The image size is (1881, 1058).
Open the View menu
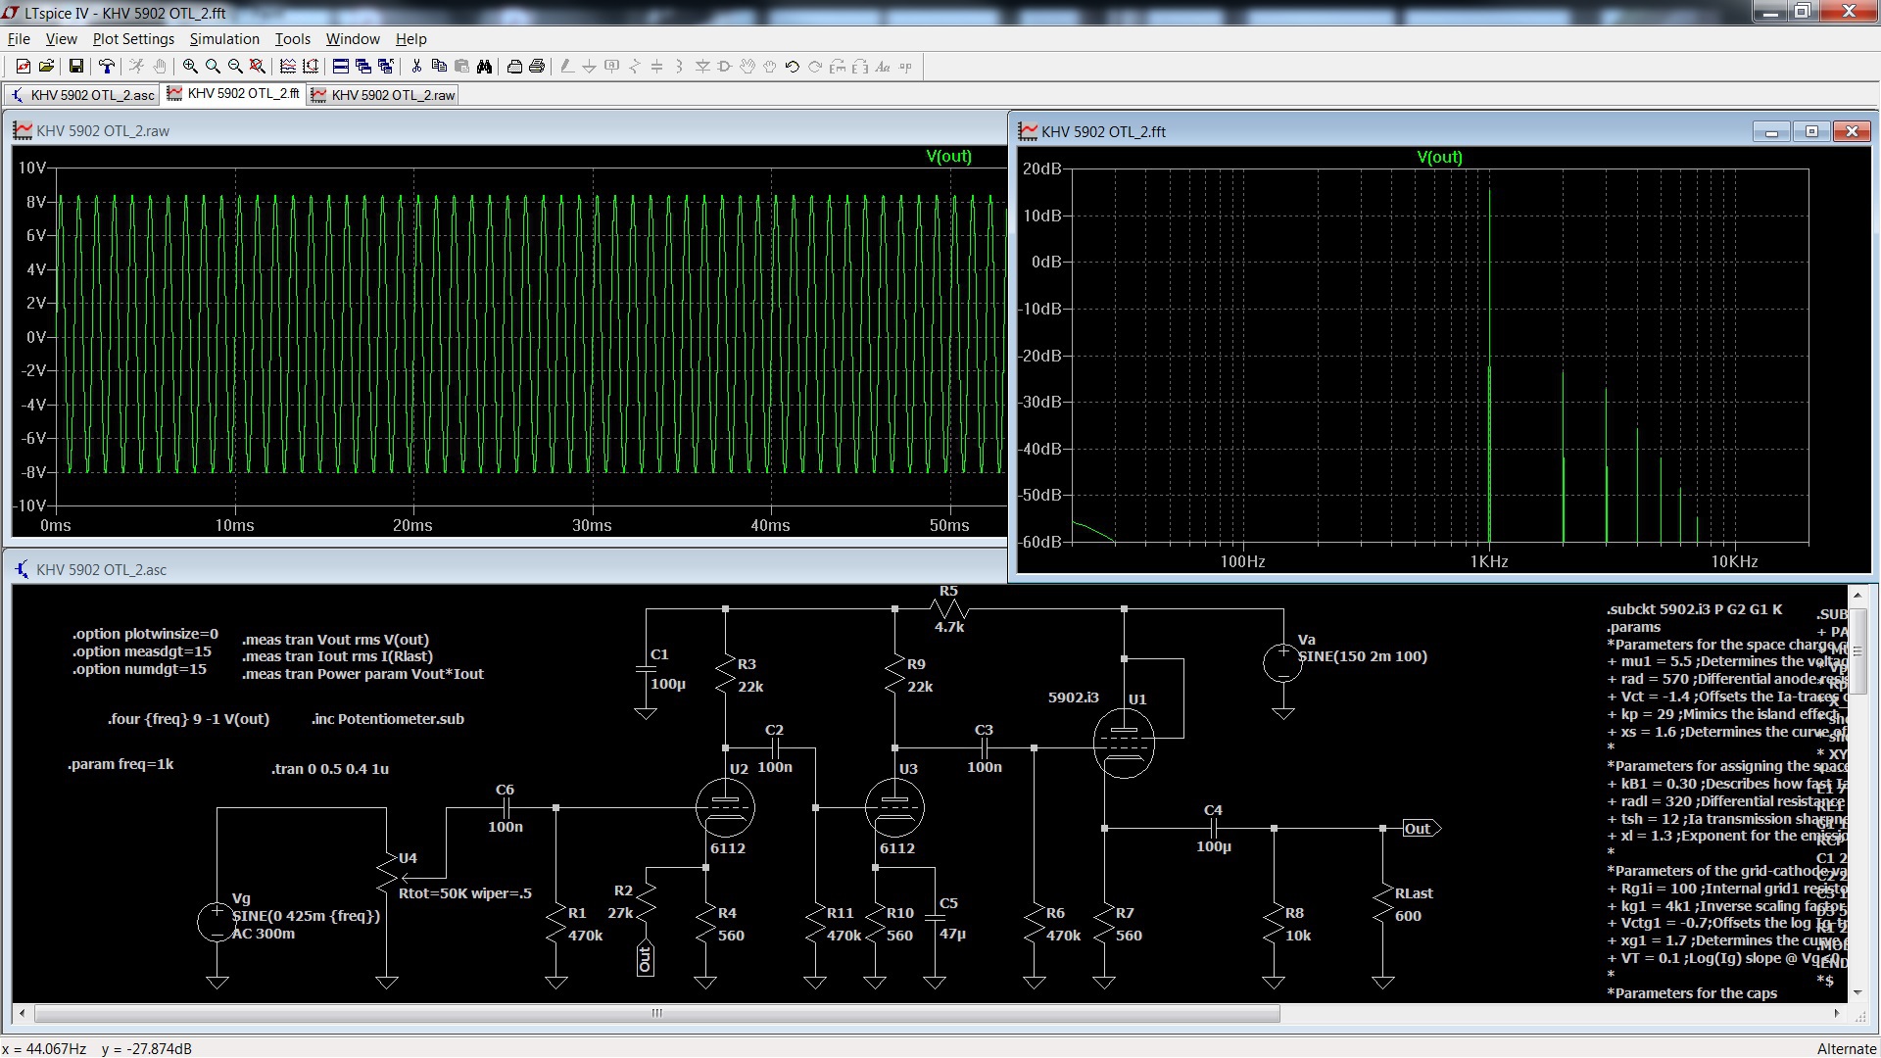pos(61,39)
